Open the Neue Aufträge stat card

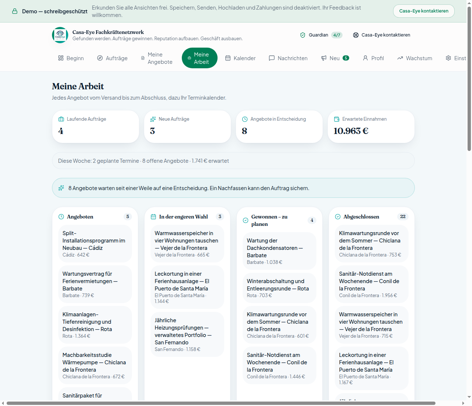[x=187, y=127]
